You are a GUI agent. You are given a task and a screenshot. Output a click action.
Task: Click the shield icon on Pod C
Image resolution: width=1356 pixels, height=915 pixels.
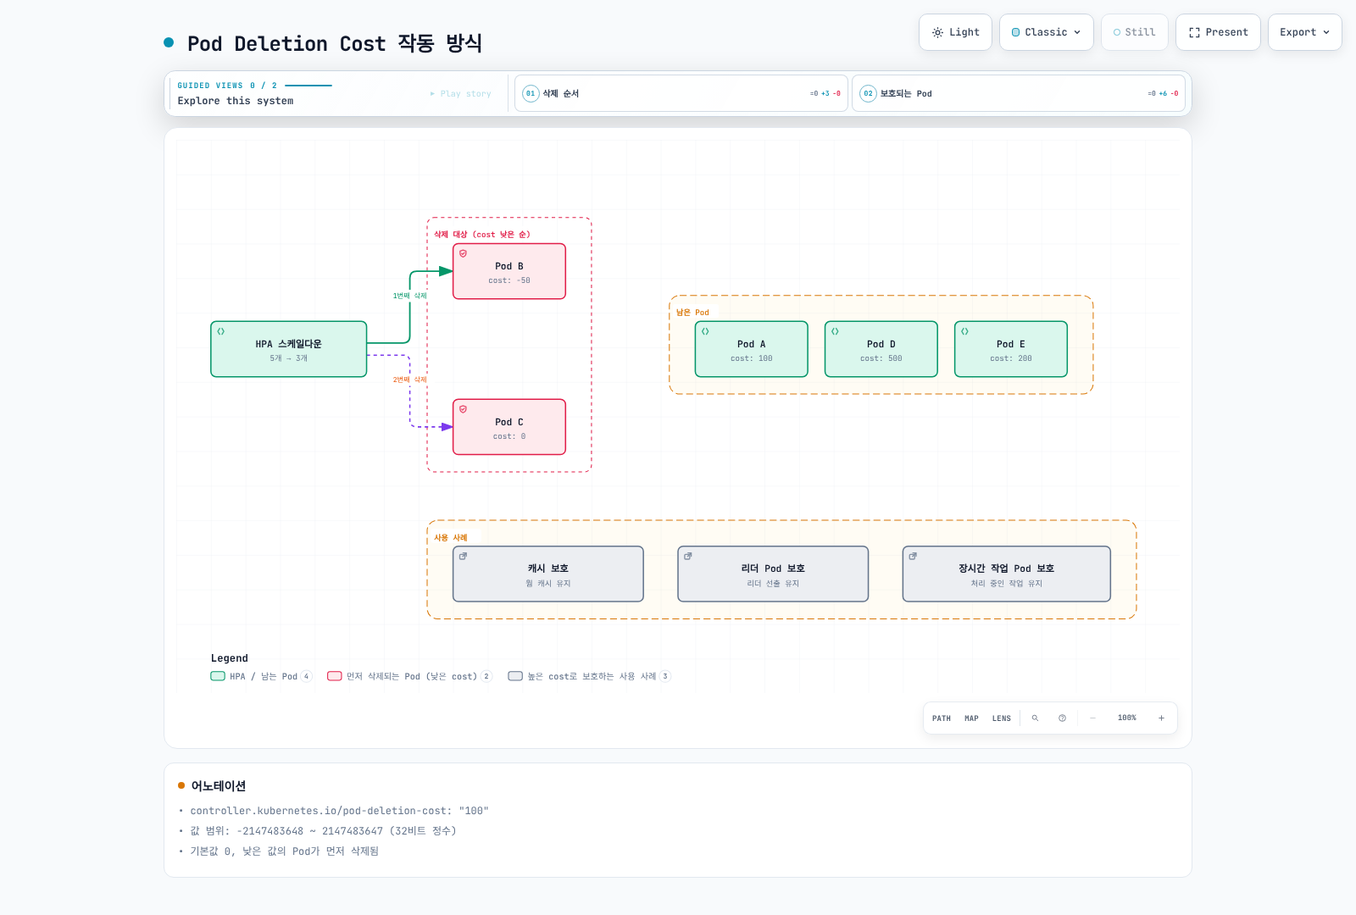tap(463, 409)
